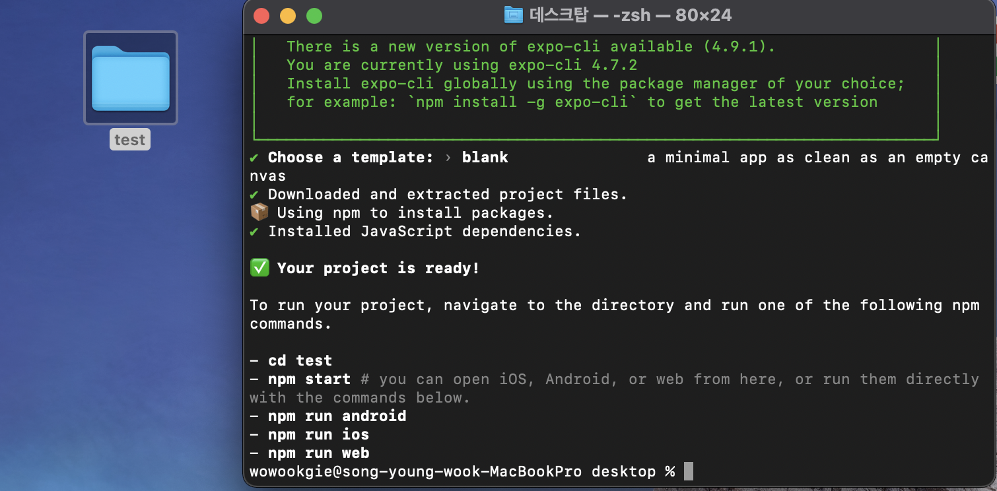Click 'Downloaded and extracted project files.' line

[448, 194]
